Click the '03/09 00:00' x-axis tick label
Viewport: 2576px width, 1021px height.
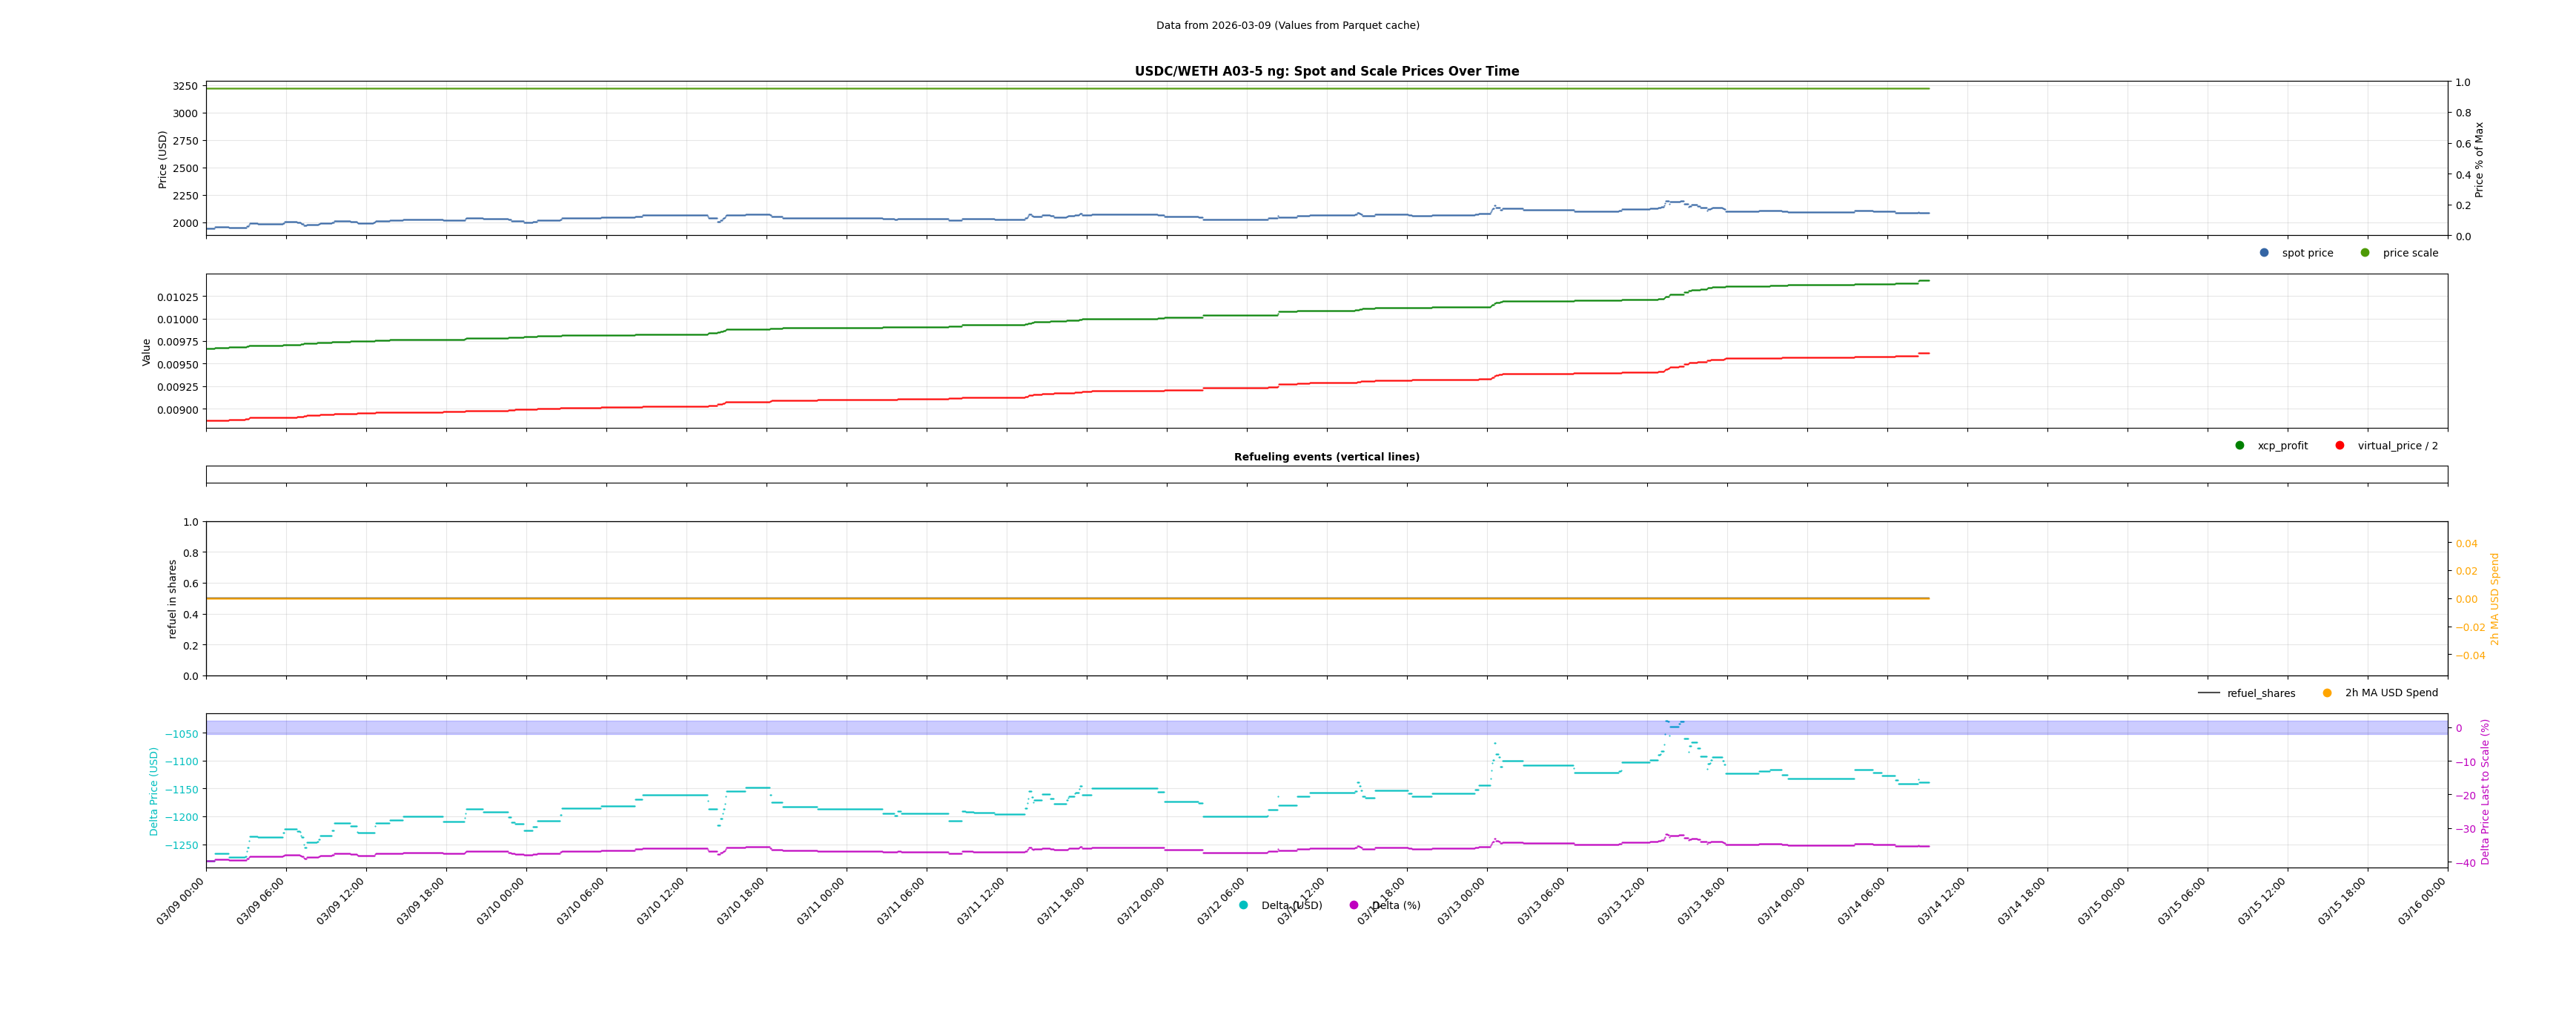point(181,901)
